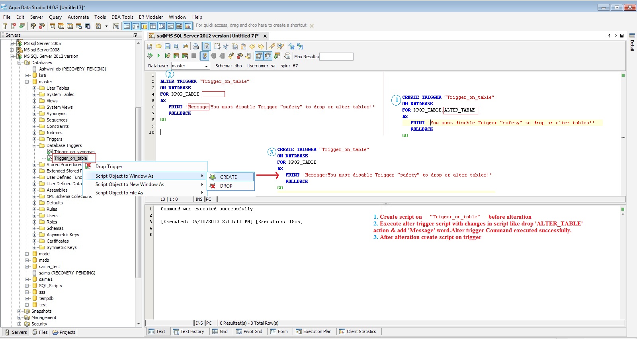The height and width of the screenshot is (339, 637).
Task: Toggle the highlighted icon left of the select-region tool
Action: point(207,47)
